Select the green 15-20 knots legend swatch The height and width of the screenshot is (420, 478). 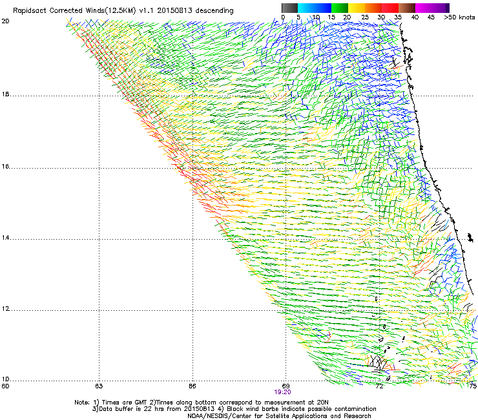[x=340, y=8]
